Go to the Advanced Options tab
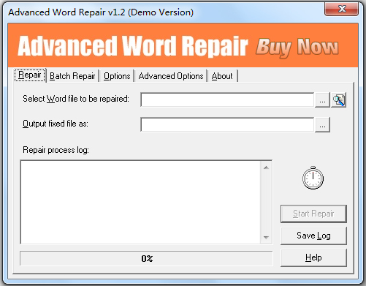The image size is (366, 286). 171,76
